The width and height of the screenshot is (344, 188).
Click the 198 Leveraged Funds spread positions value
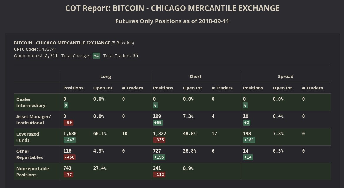pos(247,133)
